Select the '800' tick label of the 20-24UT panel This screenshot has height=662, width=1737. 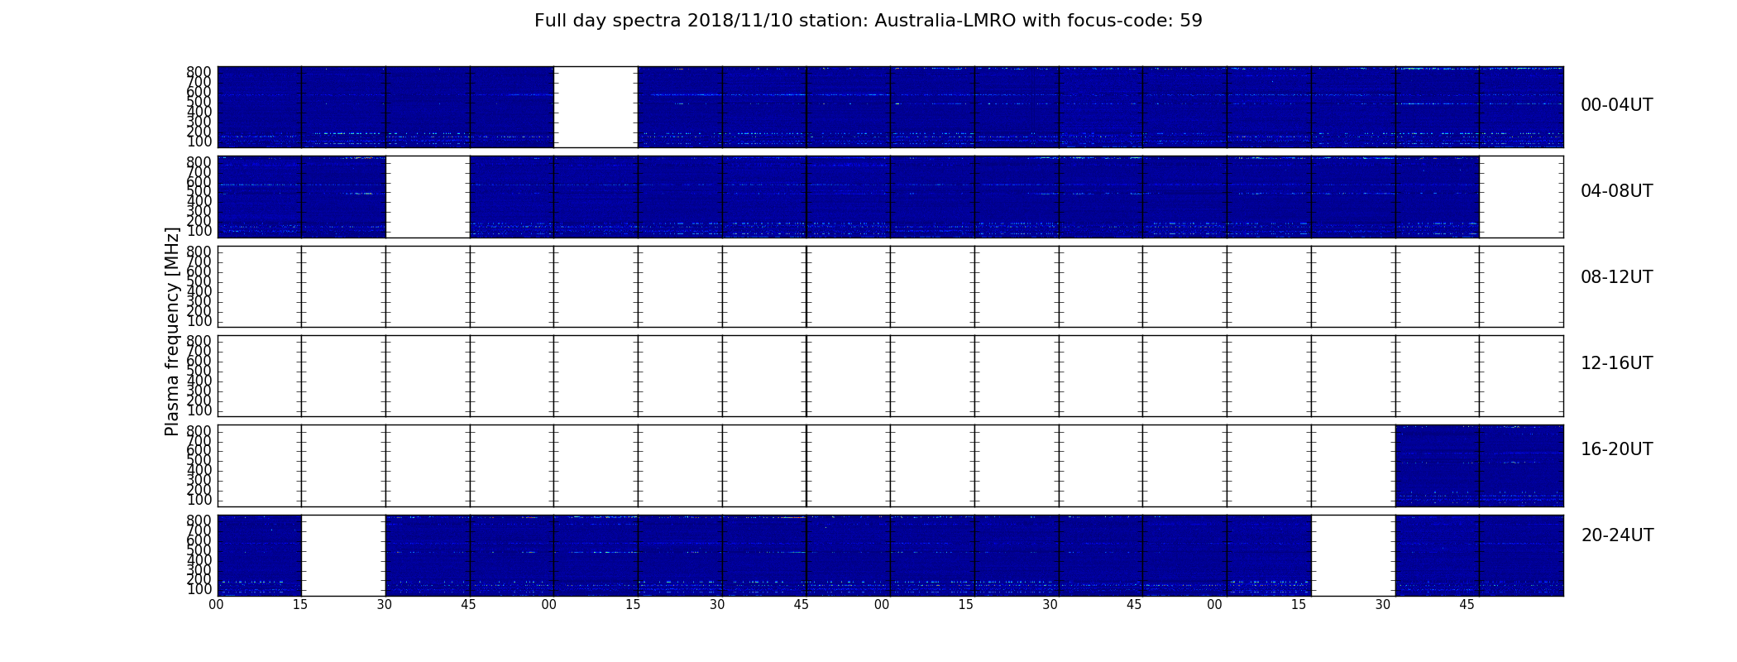(199, 520)
